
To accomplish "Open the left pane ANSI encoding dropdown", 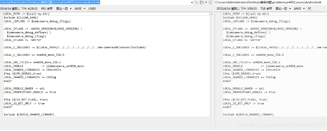I will click(80, 9).
